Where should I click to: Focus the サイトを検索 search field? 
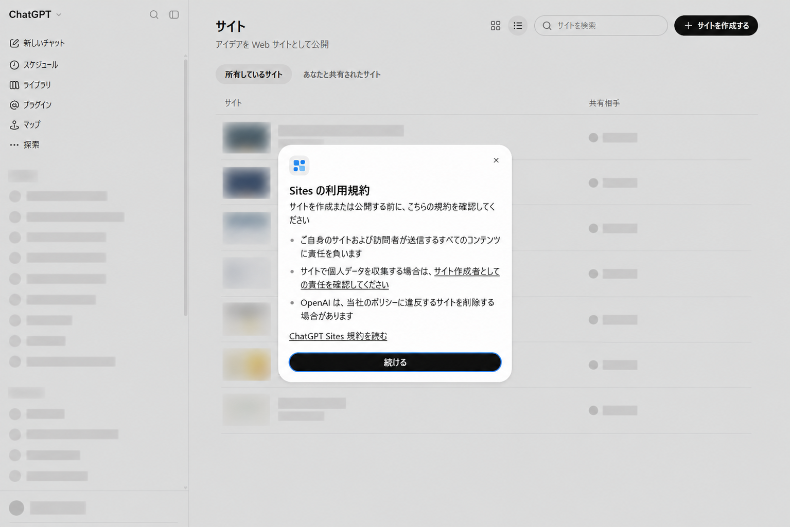click(601, 26)
